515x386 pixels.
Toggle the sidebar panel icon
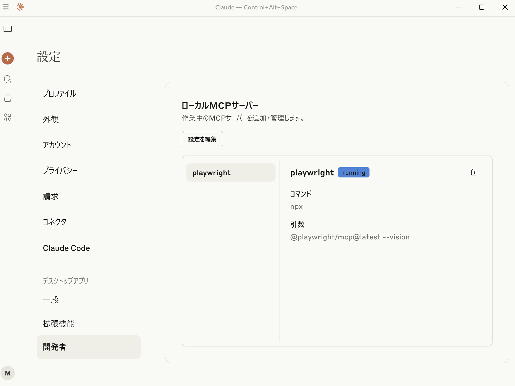[x=8, y=29]
